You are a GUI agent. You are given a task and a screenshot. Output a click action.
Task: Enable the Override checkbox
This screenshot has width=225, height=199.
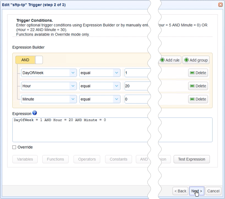[x=13, y=147]
